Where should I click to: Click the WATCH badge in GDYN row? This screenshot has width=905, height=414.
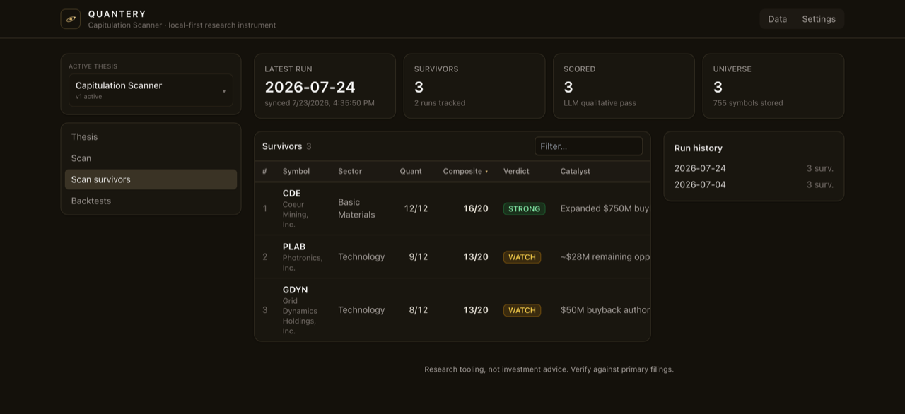click(x=522, y=310)
